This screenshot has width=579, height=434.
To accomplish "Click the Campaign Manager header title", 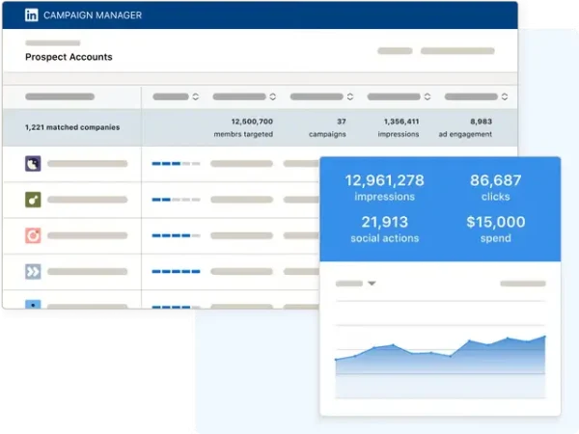I will [x=93, y=15].
